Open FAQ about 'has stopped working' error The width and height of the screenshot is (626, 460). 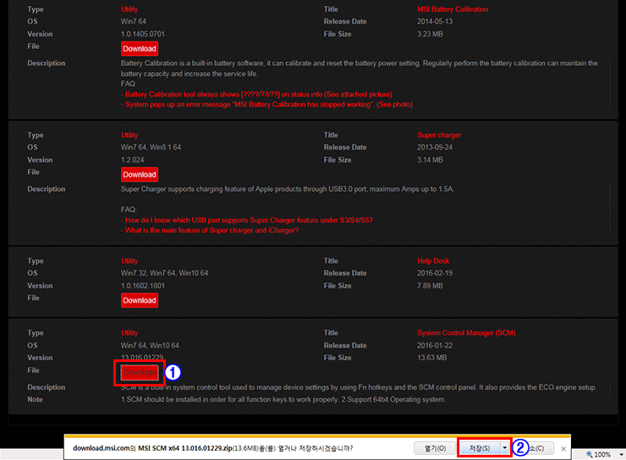pos(266,105)
